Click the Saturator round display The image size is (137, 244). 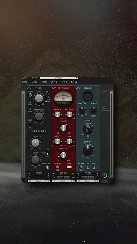point(88,96)
